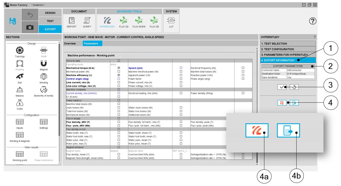Validate export parameters with checkmark button

282,87
